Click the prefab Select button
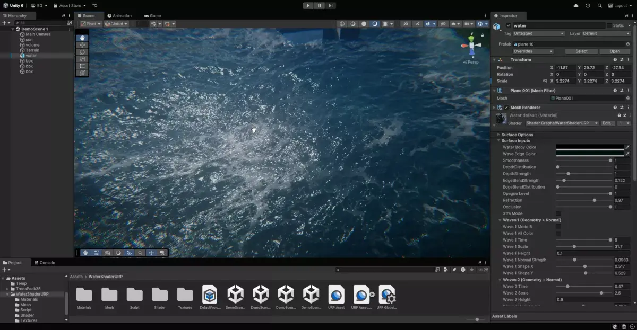This screenshot has width=637, height=330. pyautogui.click(x=581, y=51)
